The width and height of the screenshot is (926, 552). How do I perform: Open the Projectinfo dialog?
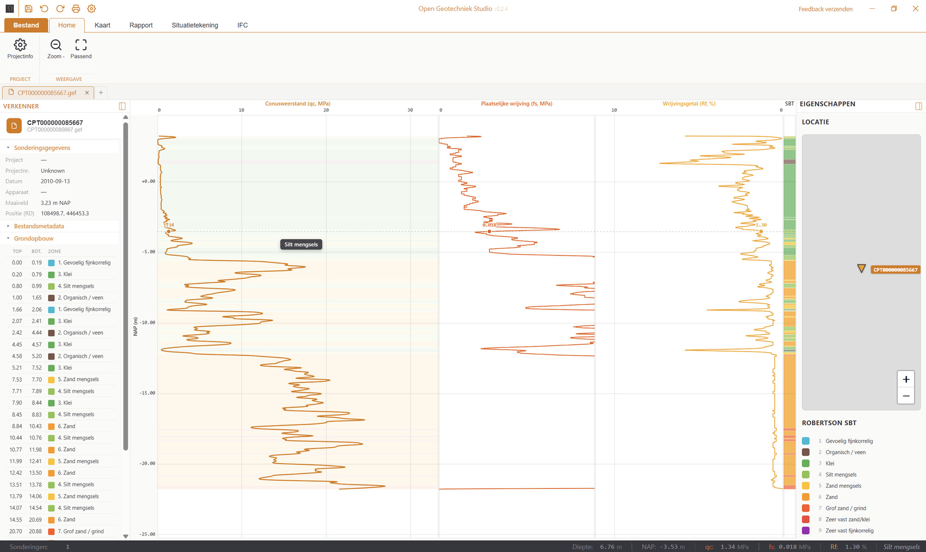[x=20, y=49]
